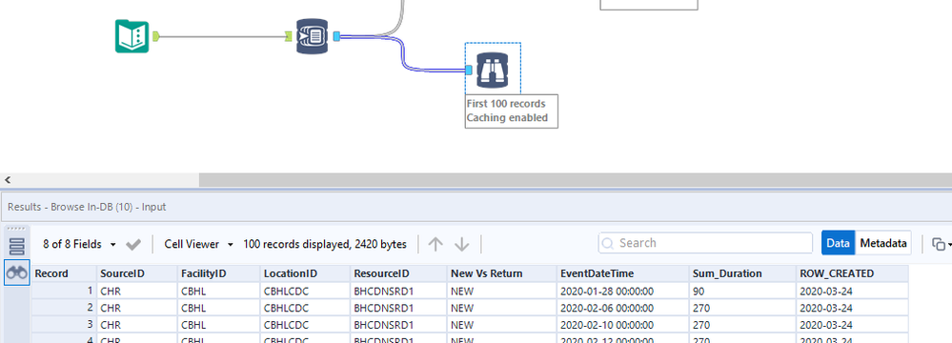The width and height of the screenshot is (952, 343).
Task: Click the New Vs Return column header
Action: (502, 273)
